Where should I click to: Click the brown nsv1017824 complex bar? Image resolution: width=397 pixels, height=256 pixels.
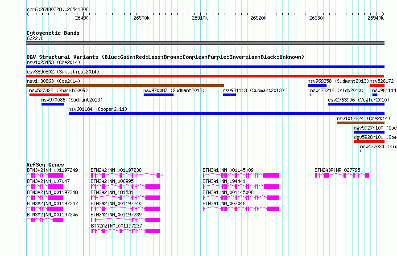pyautogui.click(x=361, y=123)
